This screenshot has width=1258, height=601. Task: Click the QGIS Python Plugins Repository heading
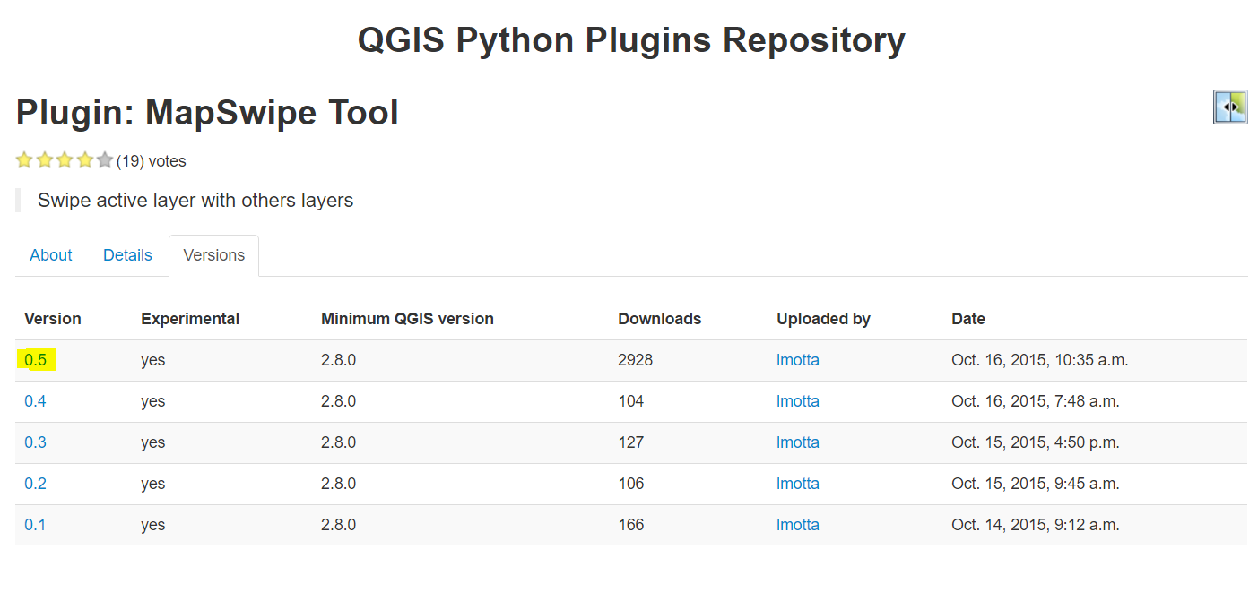tap(630, 39)
